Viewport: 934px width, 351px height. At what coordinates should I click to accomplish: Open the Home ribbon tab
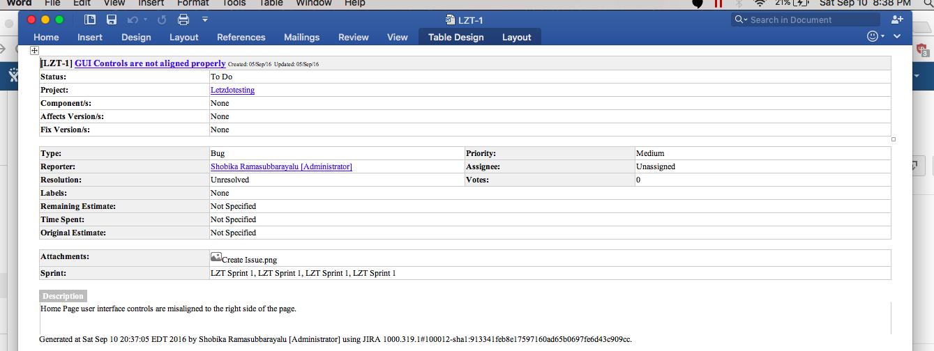point(46,37)
